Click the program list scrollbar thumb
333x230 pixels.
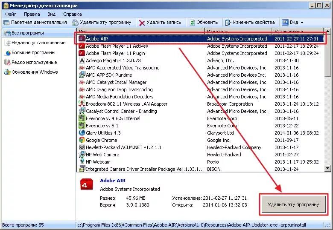click(x=328, y=56)
